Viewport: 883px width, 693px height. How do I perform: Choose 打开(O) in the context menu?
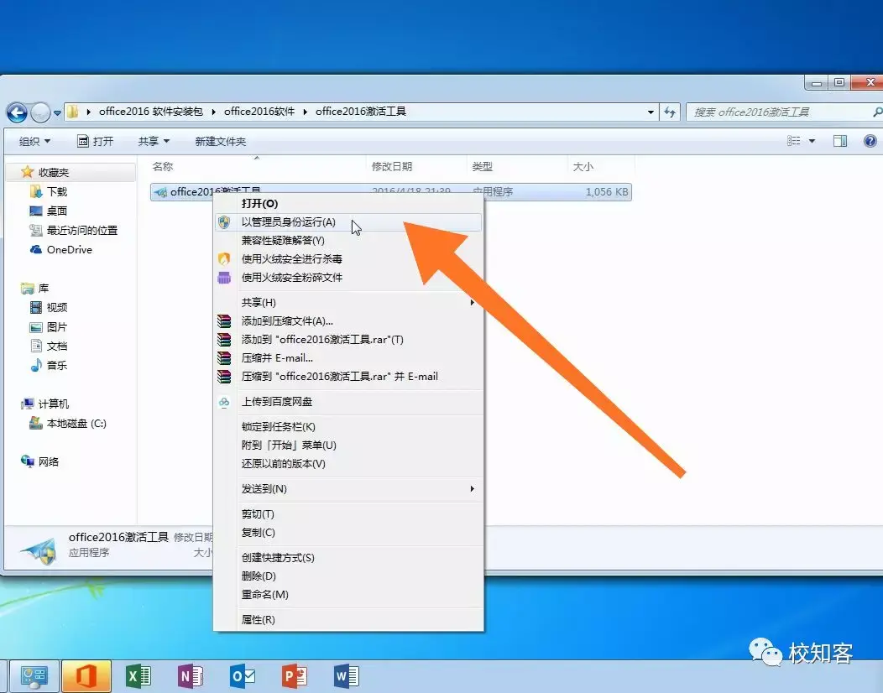348,204
